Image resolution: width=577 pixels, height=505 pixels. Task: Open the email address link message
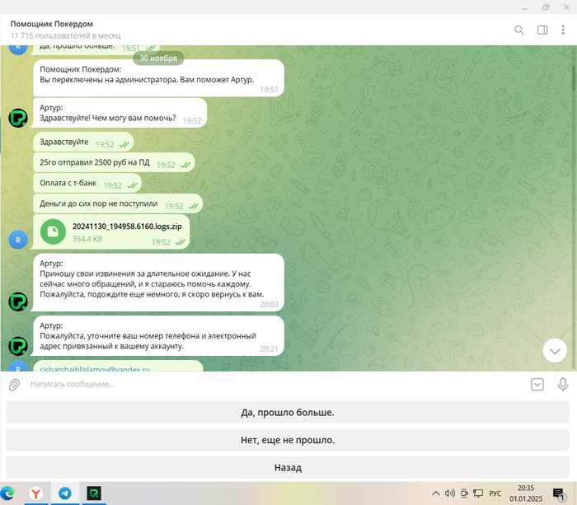[x=95, y=368]
